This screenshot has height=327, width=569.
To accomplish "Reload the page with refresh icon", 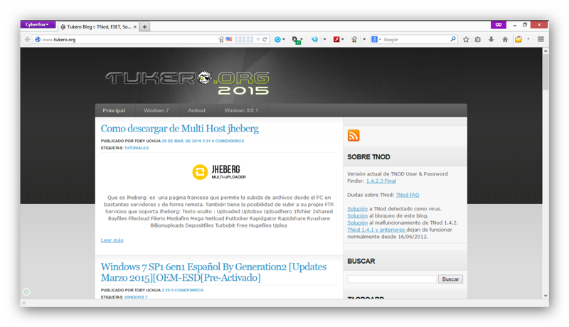I will coord(265,40).
